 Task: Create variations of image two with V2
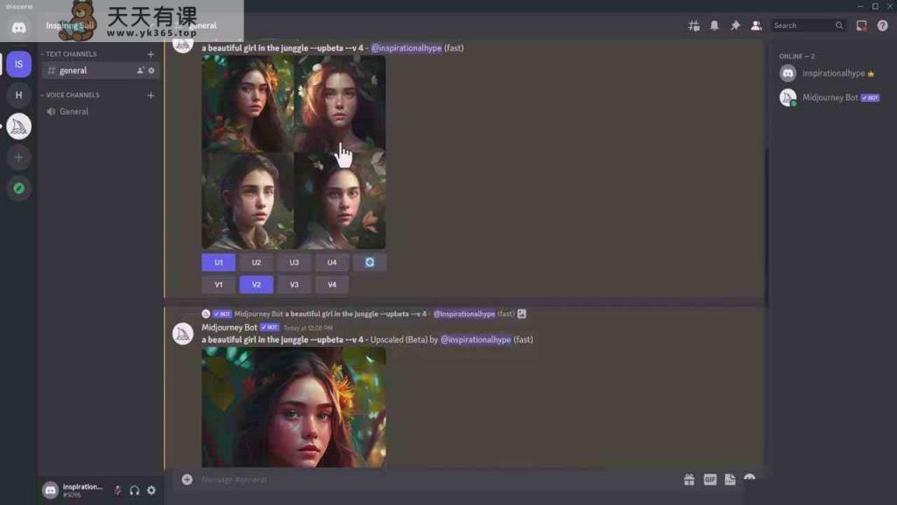click(257, 285)
